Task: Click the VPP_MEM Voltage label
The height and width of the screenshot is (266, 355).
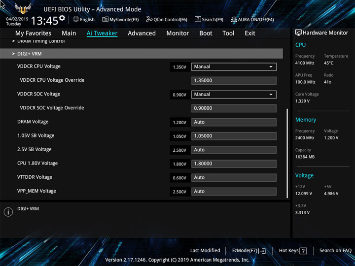Action: click(36, 191)
